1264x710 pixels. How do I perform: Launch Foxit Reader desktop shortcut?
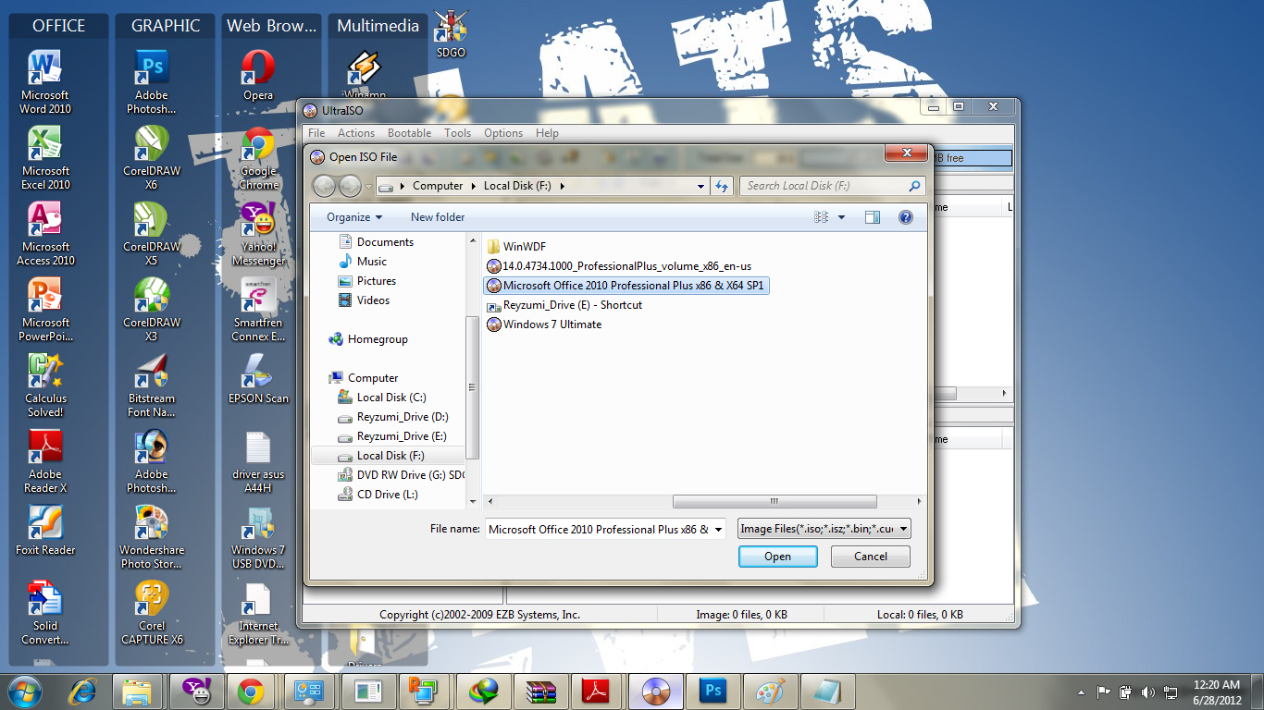(45, 530)
